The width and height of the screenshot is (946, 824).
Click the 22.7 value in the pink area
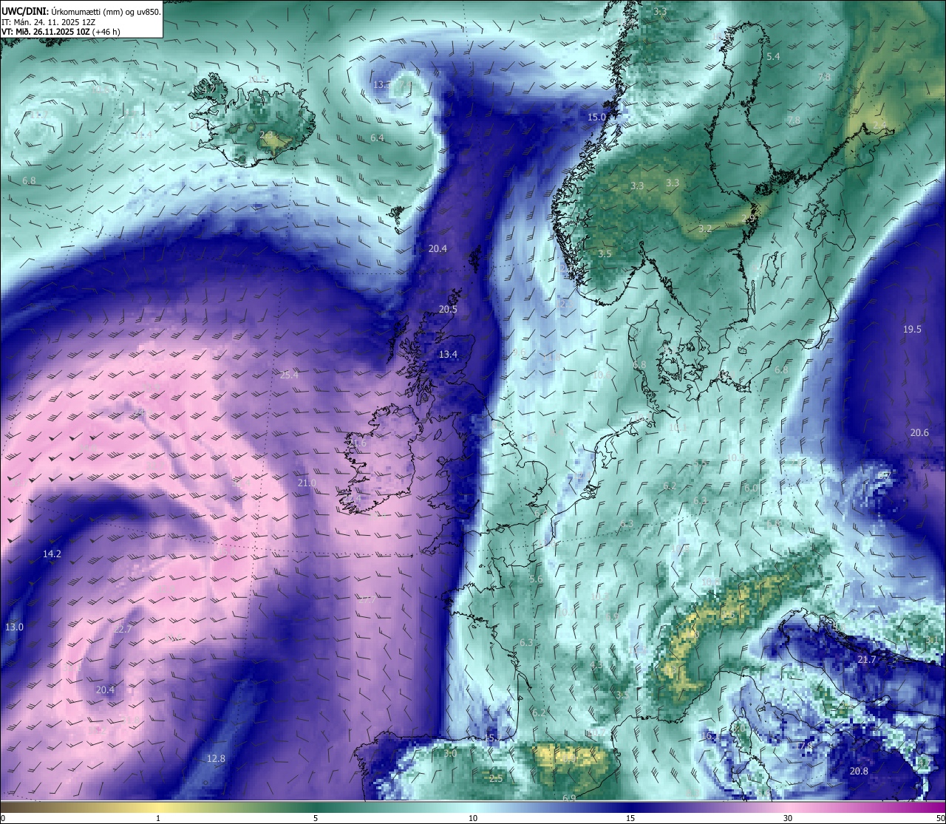tap(123, 629)
